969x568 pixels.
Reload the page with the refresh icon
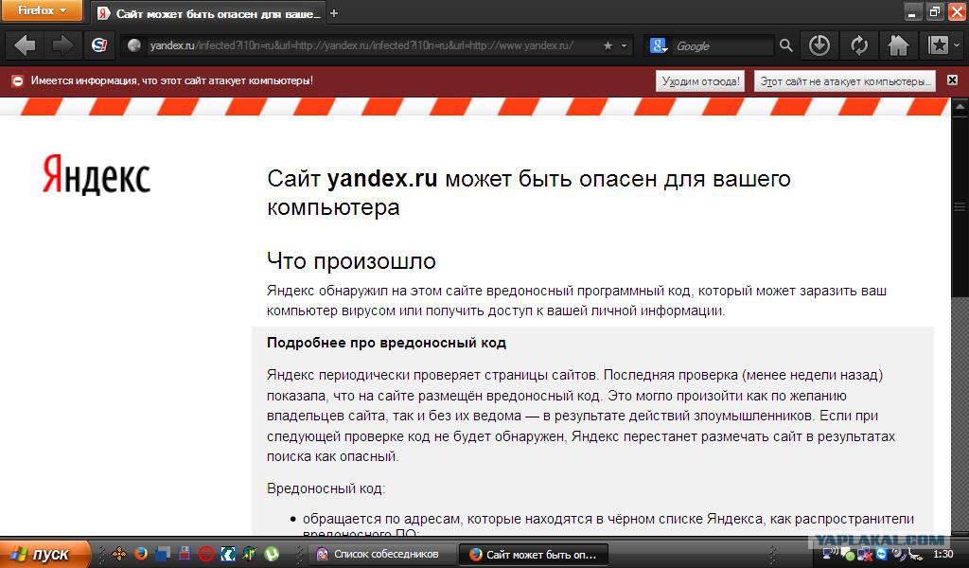point(859,45)
